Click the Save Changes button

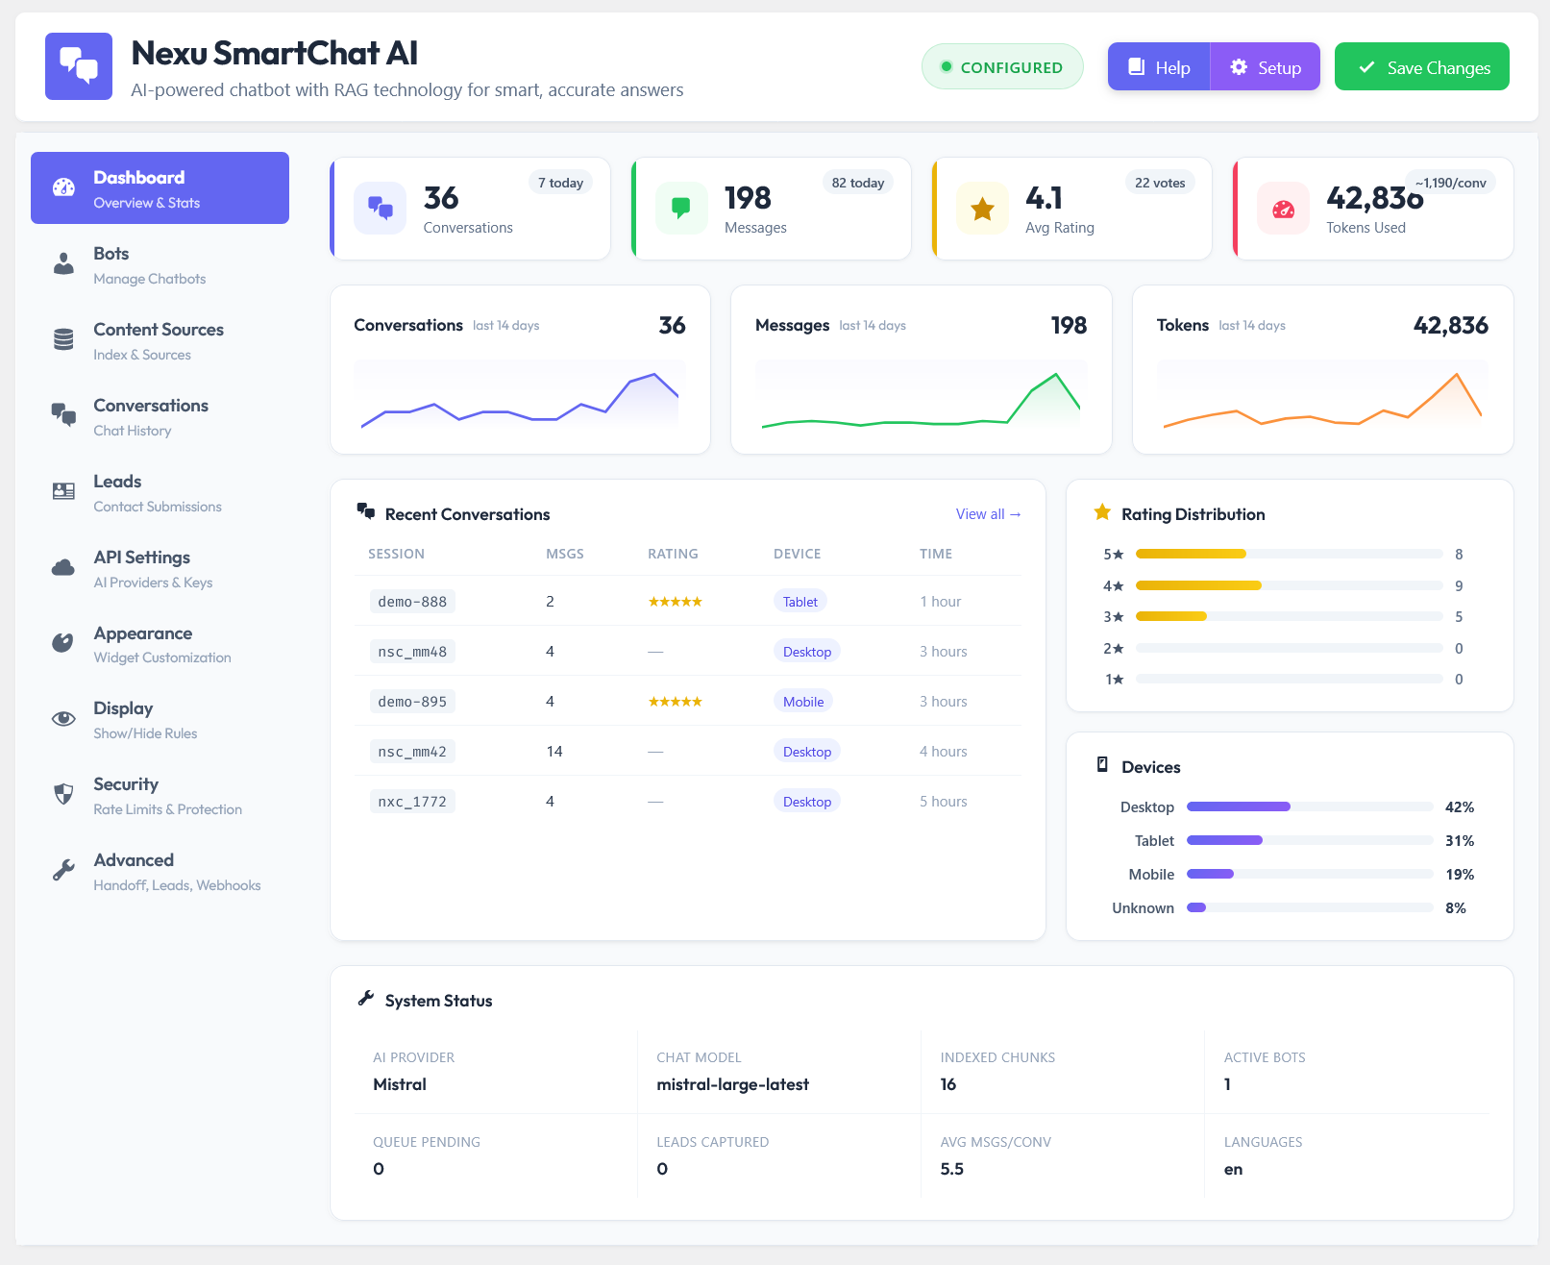(x=1422, y=66)
